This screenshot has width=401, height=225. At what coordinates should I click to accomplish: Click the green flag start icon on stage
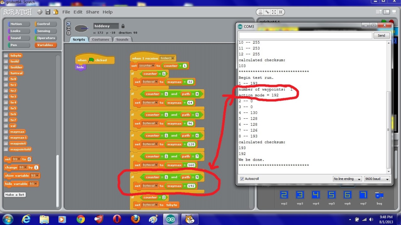pos(384,21)
